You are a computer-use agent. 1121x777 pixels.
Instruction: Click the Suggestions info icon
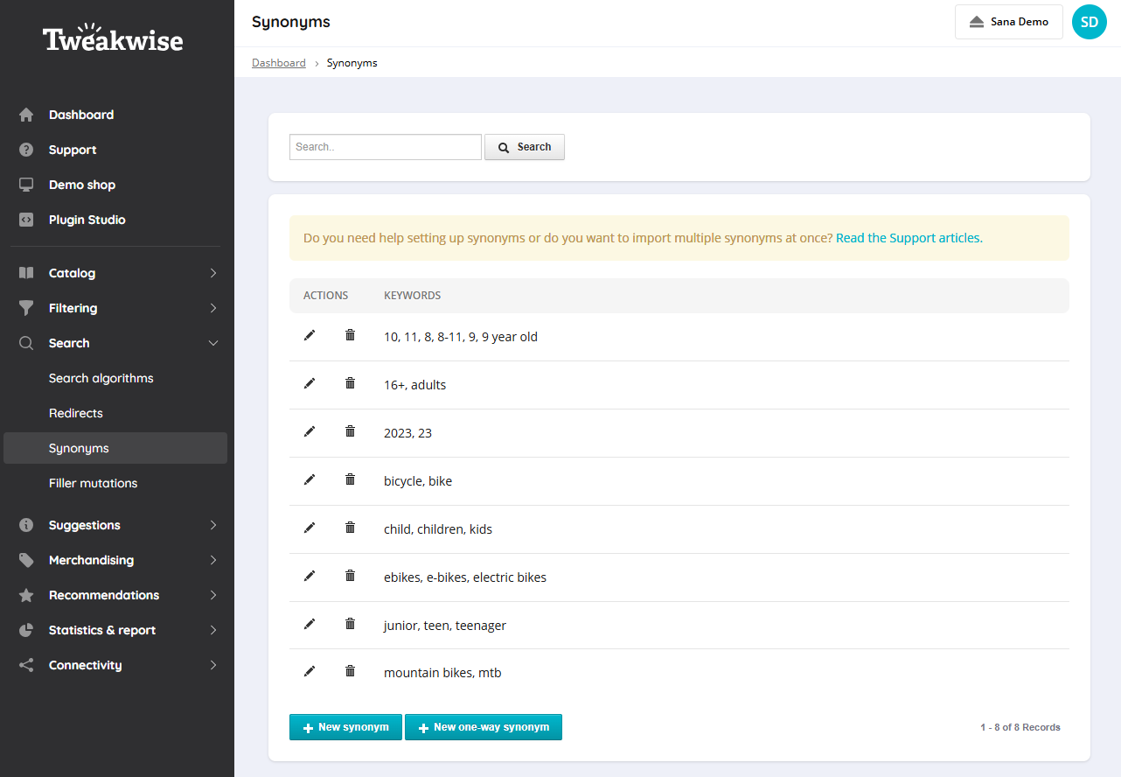26,525
